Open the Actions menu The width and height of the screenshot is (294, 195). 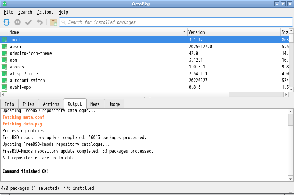coord(45,12)
